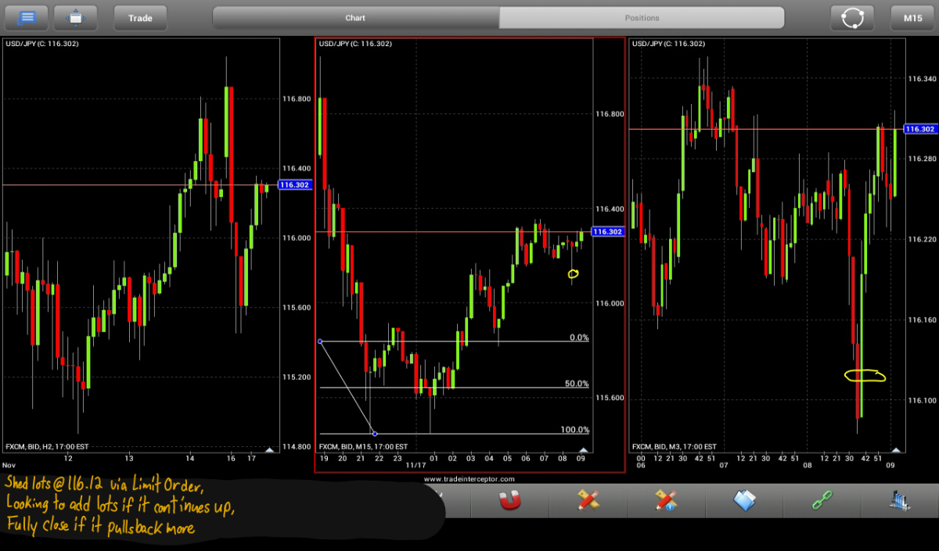Open the main menu list icon
Image resolution: width=939 pixels, height=551 pixels.
point(27,17)
